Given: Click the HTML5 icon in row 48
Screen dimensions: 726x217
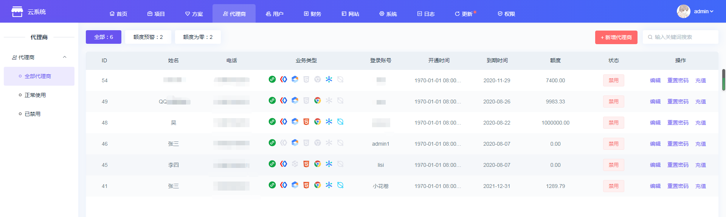Looking at the screenshot, I should click(306, 122).
